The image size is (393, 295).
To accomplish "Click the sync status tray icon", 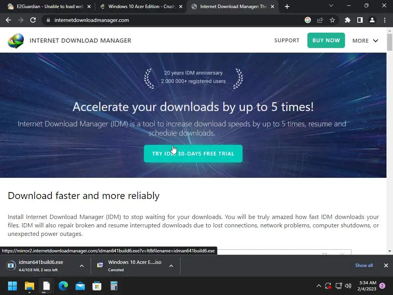I will pos(328,286).
